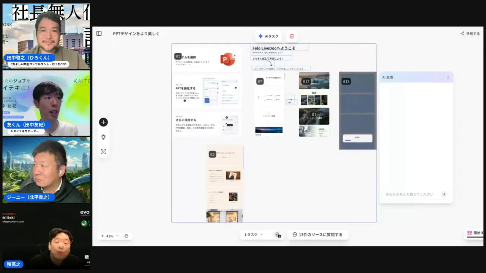Image resolution: width=486 pixels, height=273 pixels.
Task: Toggle the sidebar panel icon at top left
Action: point(99,33)
